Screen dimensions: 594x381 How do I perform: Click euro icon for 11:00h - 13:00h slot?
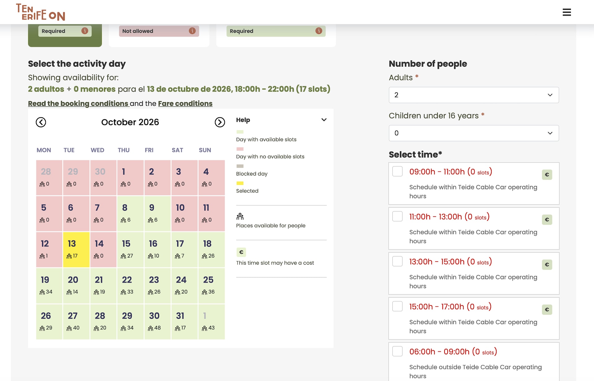tap(547, 219)
